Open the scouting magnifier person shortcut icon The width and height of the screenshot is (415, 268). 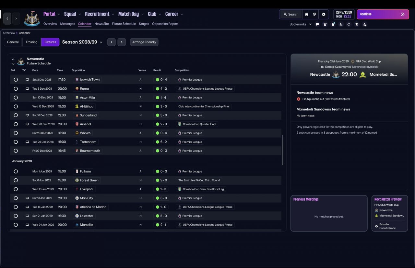pos(341,24)
